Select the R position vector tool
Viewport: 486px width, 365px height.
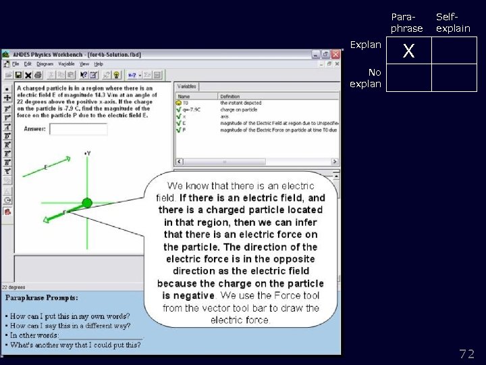tap(7, 145)
